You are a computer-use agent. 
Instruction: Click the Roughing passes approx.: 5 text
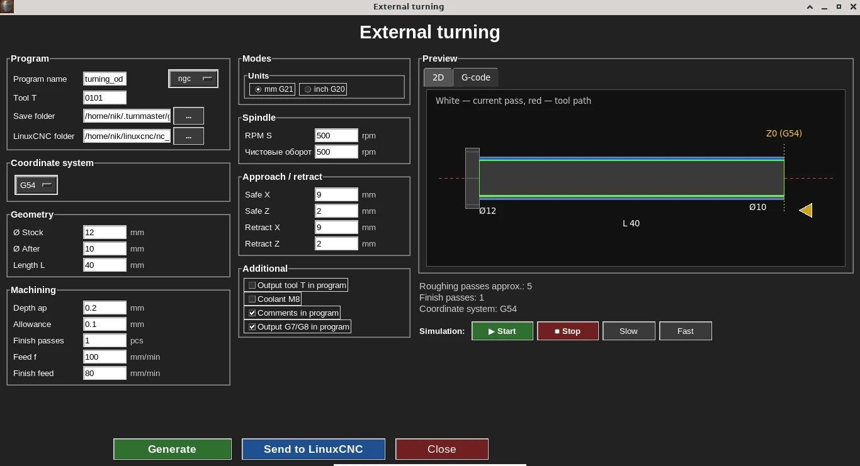pyautogui.click(x=475, y=286)
